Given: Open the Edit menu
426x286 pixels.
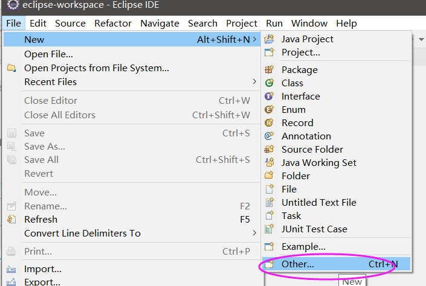Looking at the screenshot, I should tap(38, 24).
